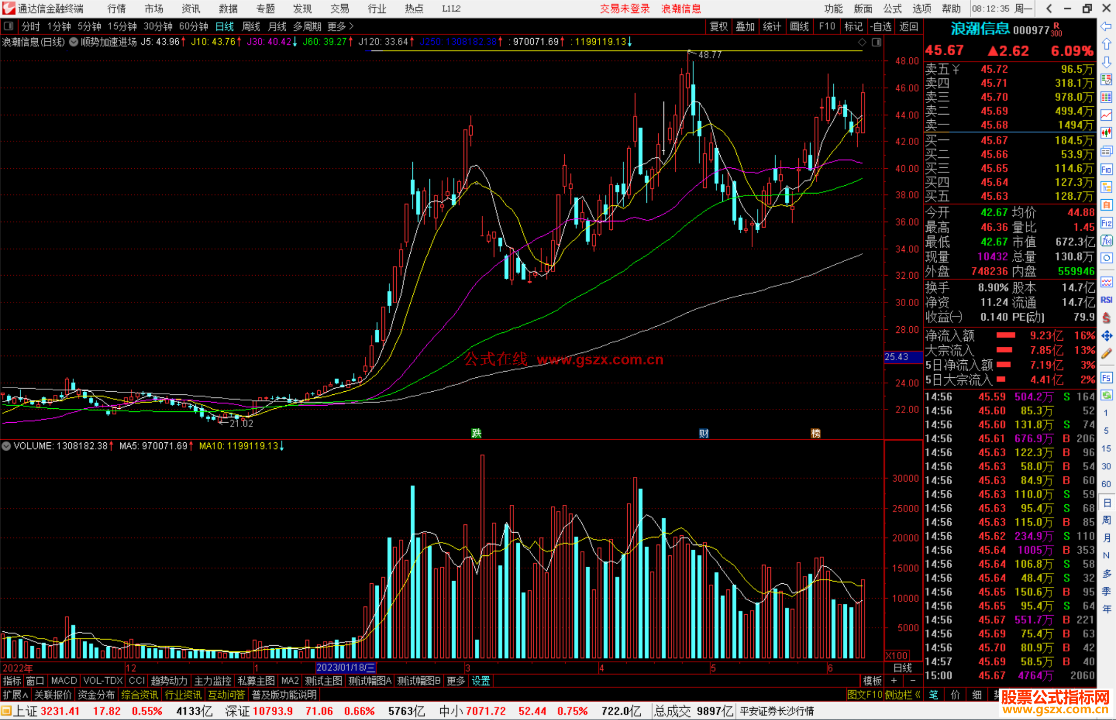Click the pencil drawing tool icon
The image size is (1116, 720).
1106,354
